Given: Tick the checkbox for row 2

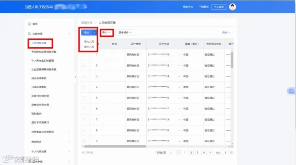Looking at the screenshot, I should [x=85, y=66].
